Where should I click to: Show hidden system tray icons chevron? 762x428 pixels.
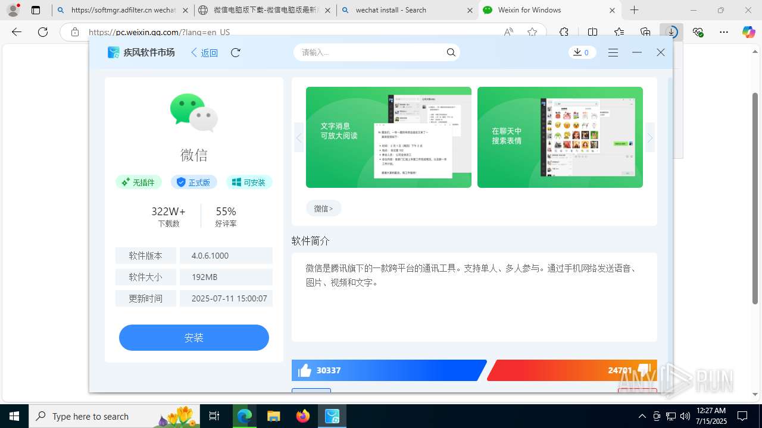[x=642, y=416]
